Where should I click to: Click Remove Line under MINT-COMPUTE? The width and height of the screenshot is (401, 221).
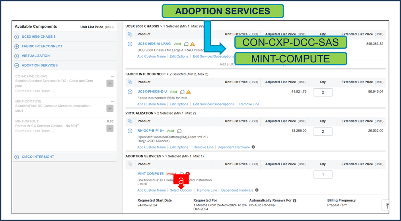(207, 190)
